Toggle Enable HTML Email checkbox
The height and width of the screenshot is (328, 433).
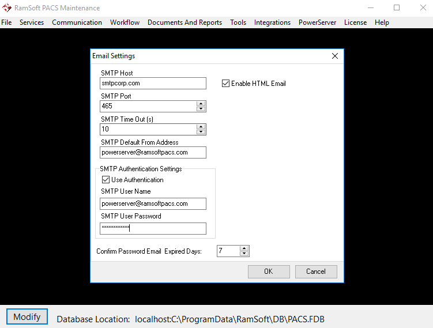[226, 84]
